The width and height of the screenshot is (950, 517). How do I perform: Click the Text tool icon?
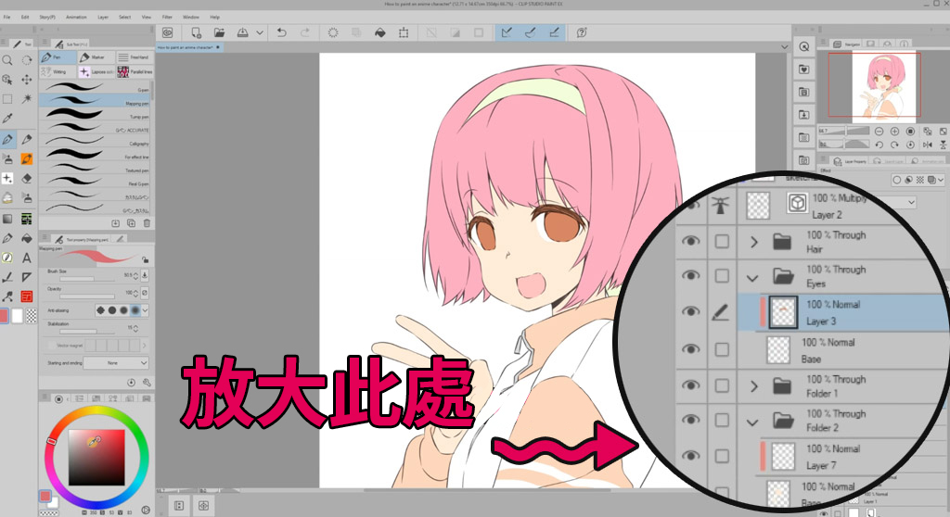coord(27,258)
